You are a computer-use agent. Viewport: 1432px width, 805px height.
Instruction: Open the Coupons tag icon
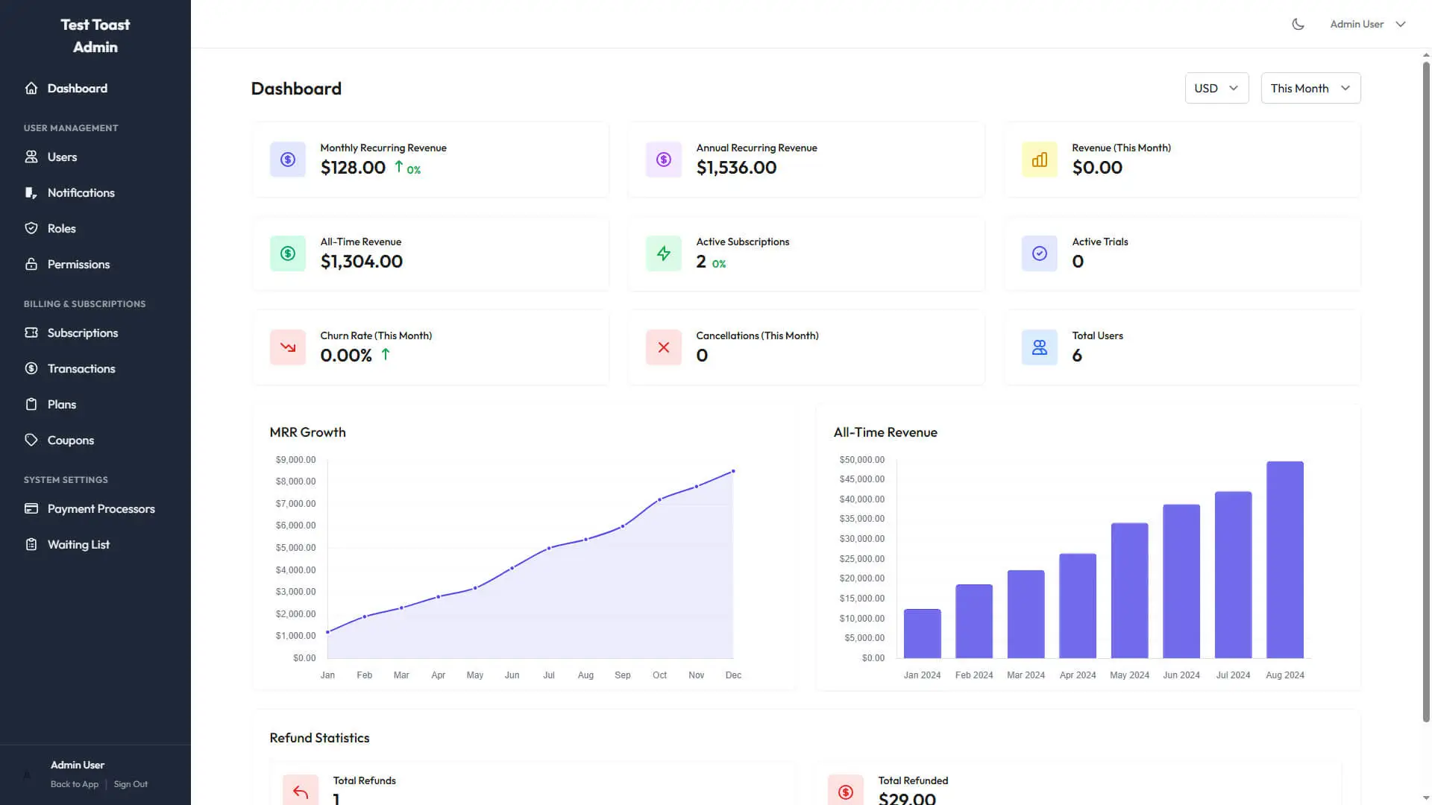pos(31,440)
